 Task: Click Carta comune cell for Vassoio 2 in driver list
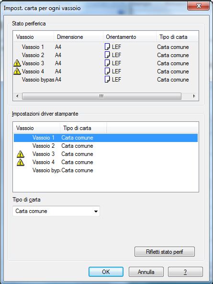[77, 146]
